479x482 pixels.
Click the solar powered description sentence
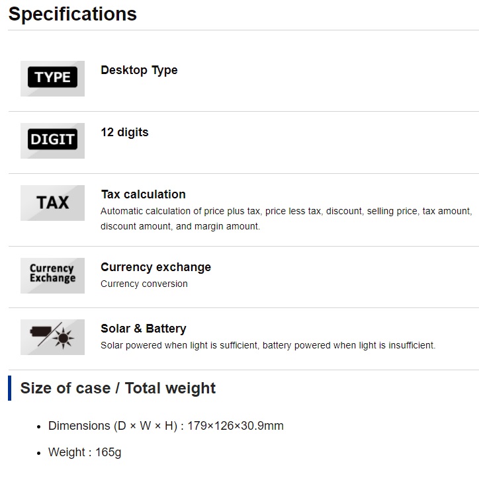[268, 346]
